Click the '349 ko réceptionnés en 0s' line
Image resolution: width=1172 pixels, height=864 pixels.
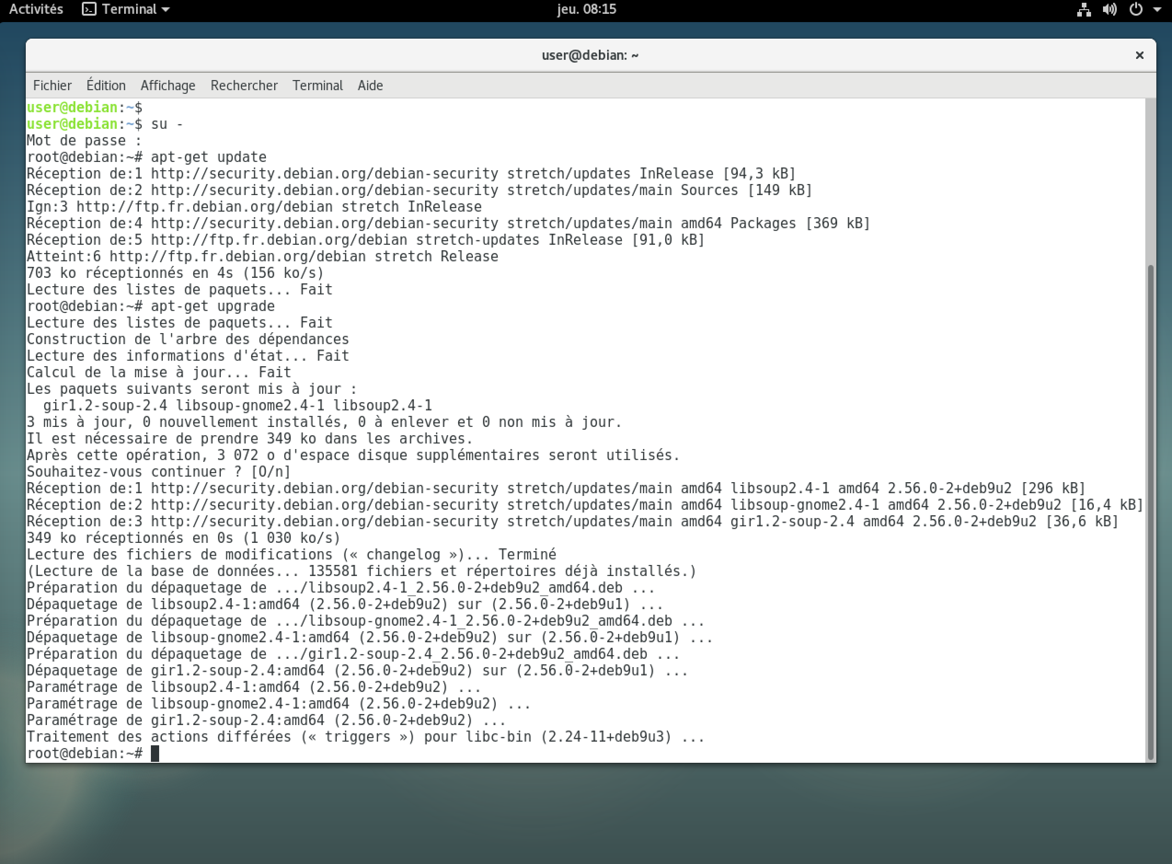tap(184, 538)
